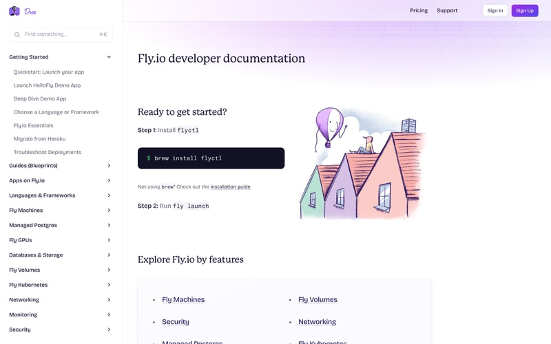Open Fly.io Essentials page
The height and width of the screenshot is (344, 551).
tap(33, 125)
